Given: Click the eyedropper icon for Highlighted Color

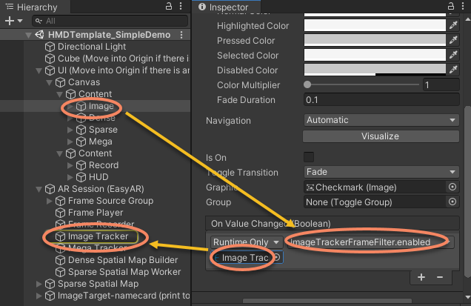Looking at the screenshot, I should (x=452, y=26).
